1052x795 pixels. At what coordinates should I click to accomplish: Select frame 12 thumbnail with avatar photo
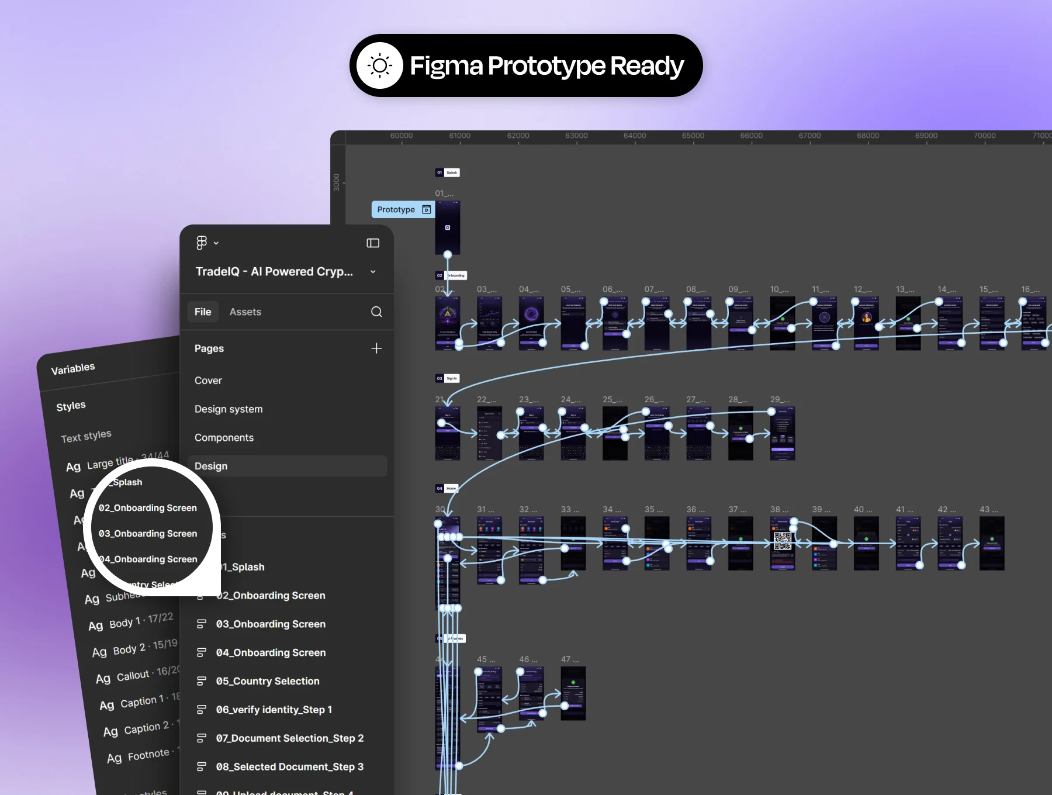[x=866, y=324]
